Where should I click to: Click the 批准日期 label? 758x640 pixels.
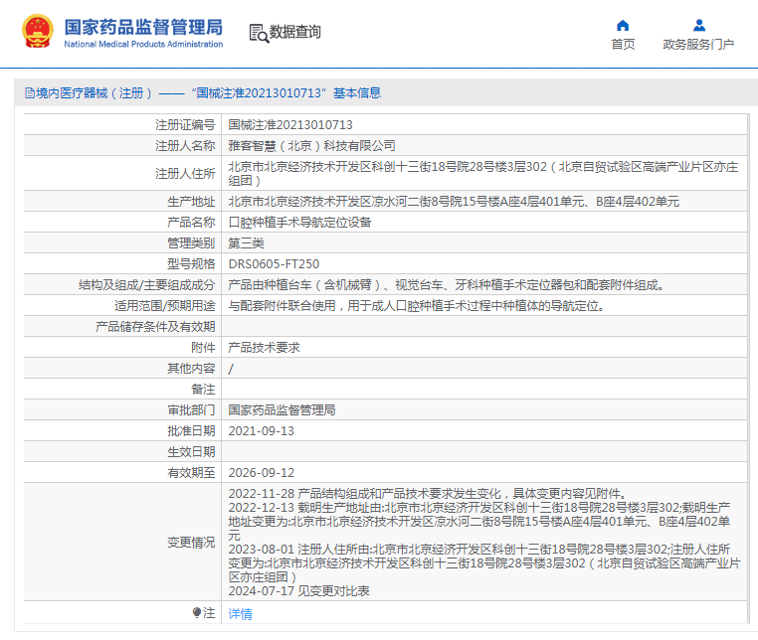[191, 431]
